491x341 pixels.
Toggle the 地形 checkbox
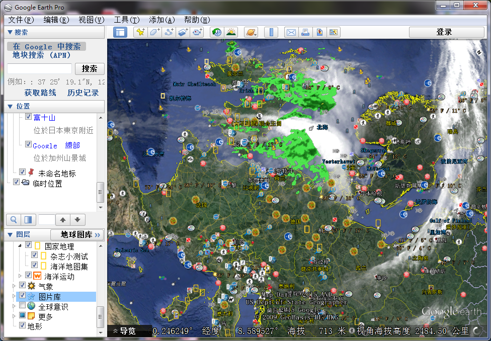[x=22, y=325]
